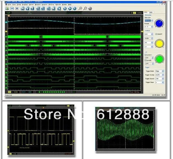Toggle the channel ON/OFF checkbox
Screen dimensions: 173x159
[156, 34]
